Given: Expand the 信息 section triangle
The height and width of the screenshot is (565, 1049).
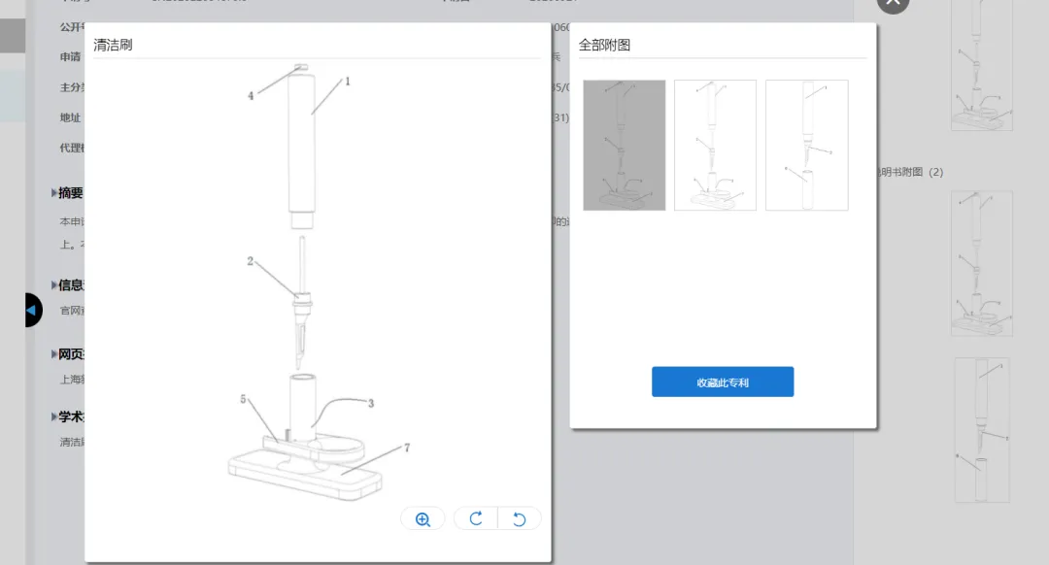Looking at the screenshot, I should pyautogui.click(x=54, y=284).
